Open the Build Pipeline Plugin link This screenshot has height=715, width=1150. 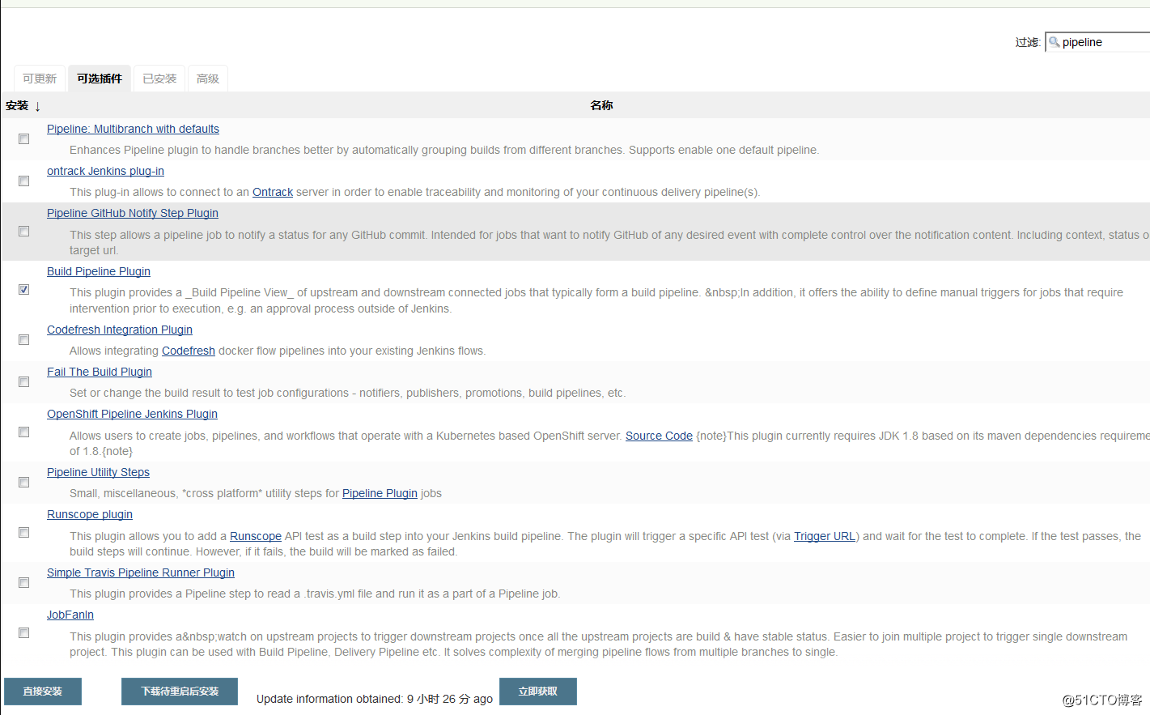(99, 271)
